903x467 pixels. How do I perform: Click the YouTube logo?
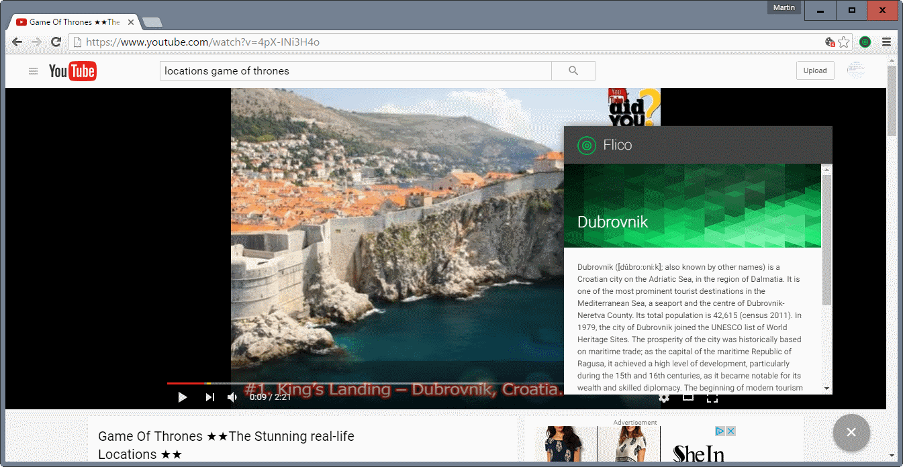tap(73, 71)
